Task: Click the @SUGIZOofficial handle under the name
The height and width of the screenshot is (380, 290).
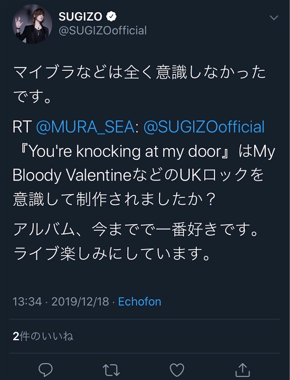Action: (102, 31)
